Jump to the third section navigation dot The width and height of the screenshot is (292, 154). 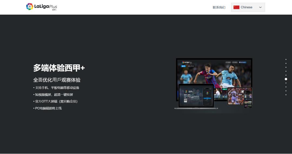coord(286,67)
